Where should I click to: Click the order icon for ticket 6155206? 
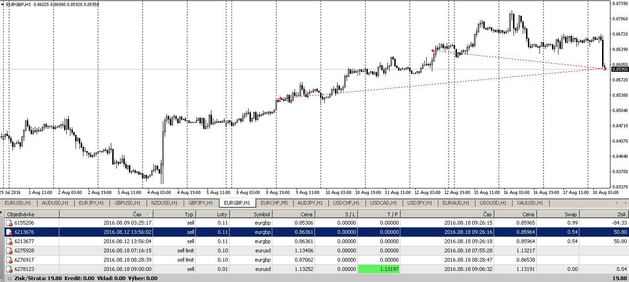click(x=9, y=223)
